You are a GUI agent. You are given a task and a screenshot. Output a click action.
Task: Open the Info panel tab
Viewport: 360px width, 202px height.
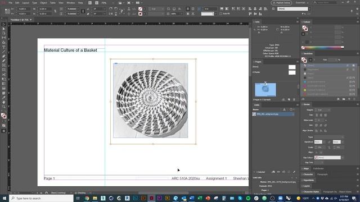pos(257,22)
